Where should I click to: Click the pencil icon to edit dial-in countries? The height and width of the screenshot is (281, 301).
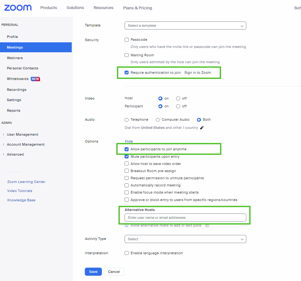pos(202,128)
